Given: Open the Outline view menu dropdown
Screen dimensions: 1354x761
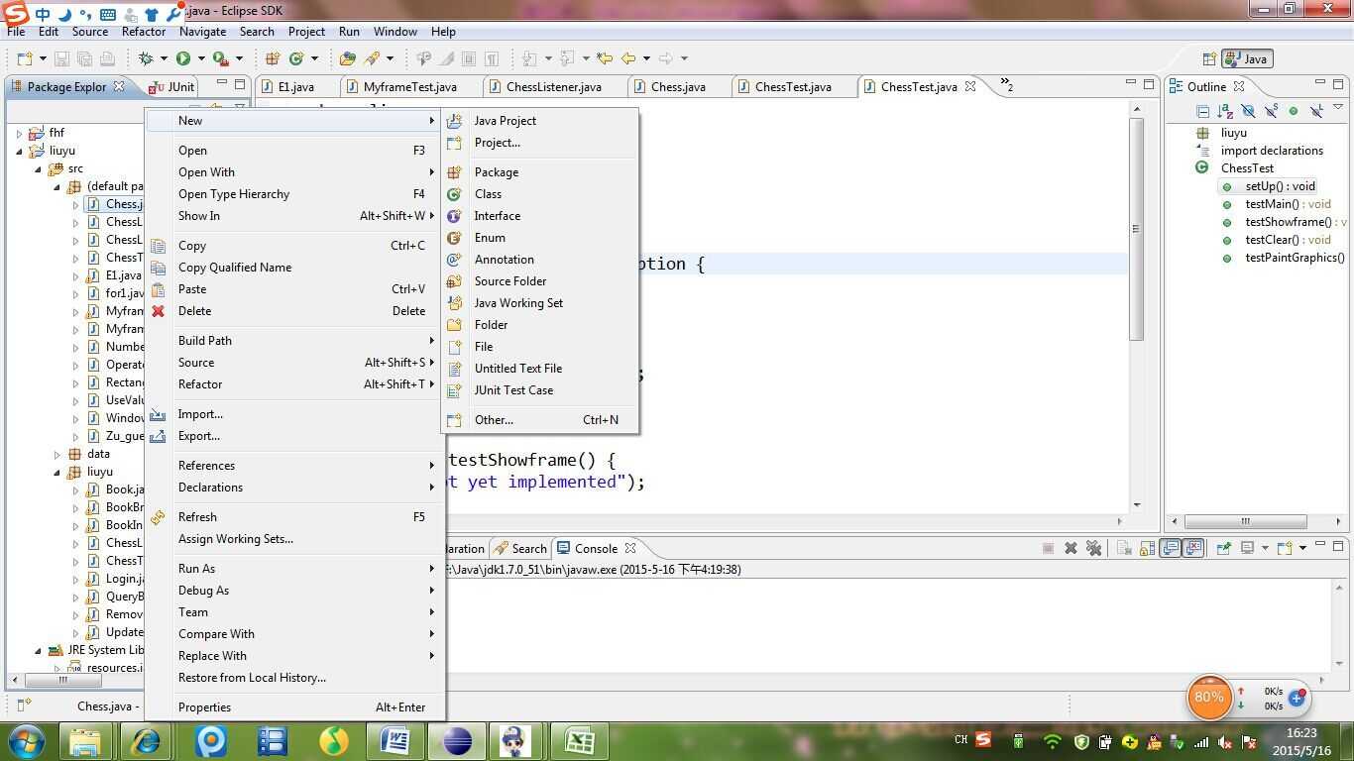Looking at the screenshot, I should tap(1338, 108).
